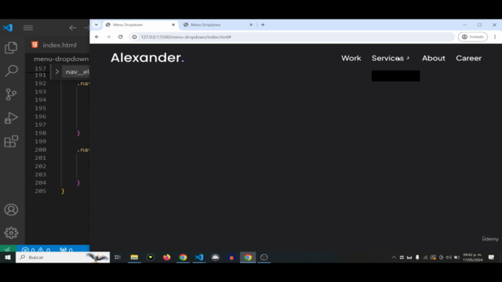Click VS Code logo icon
This screenshot has width=502, height=282.
click(8, 27)
